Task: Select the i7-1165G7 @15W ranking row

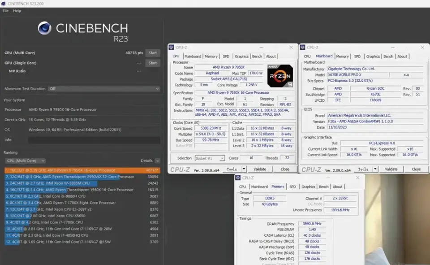Action: coord(82,242)
